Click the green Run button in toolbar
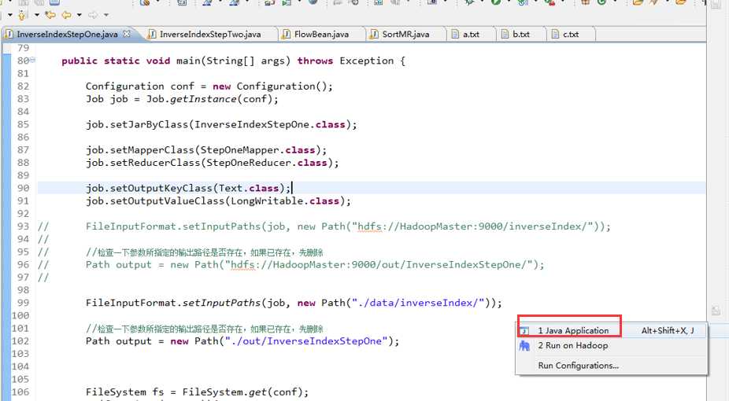This screenshot has width=729, height=401. [496, 2]
